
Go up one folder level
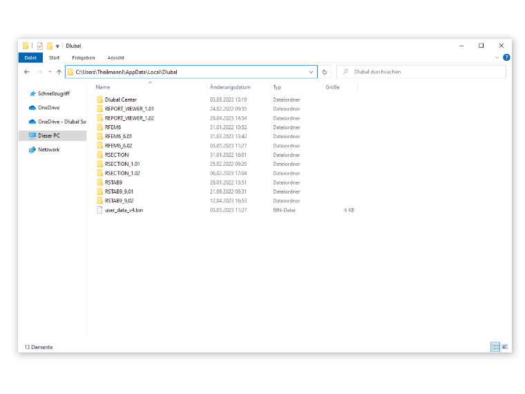(59, 72)
